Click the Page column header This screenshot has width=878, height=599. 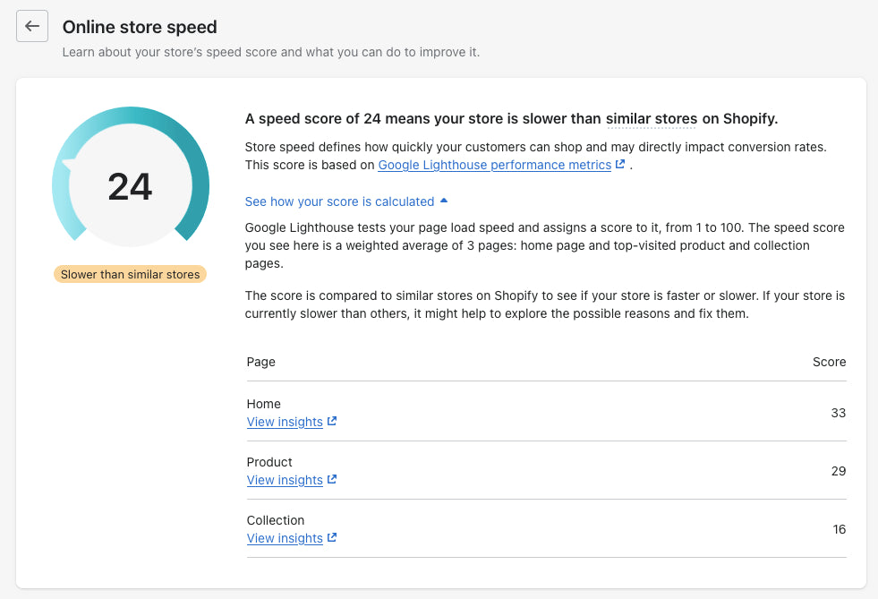coord(261,362)
